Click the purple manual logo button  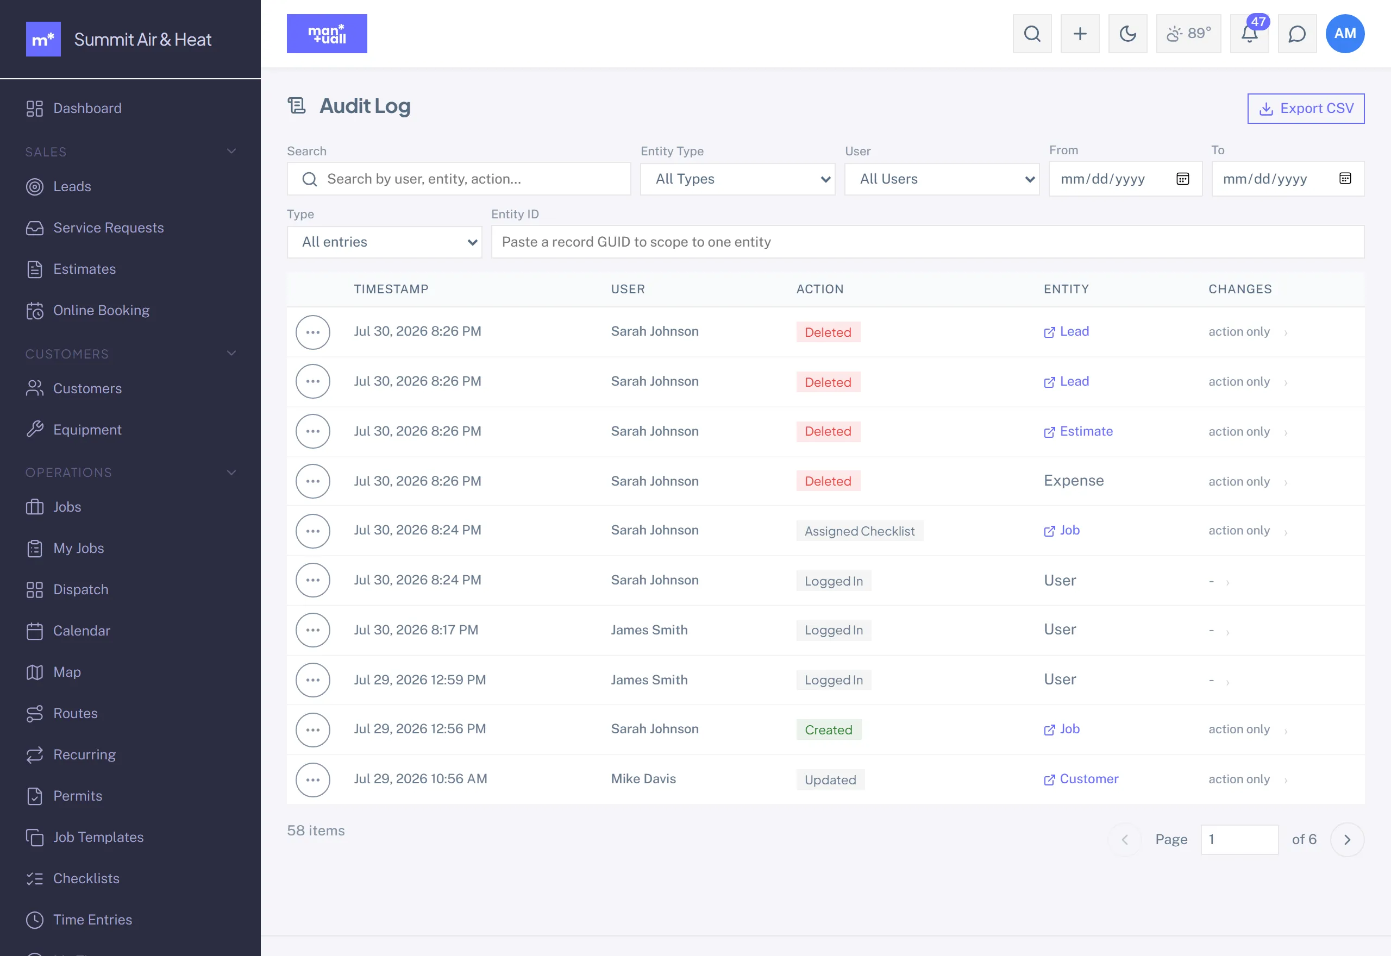pyautogui.click(x=327, y=34)
